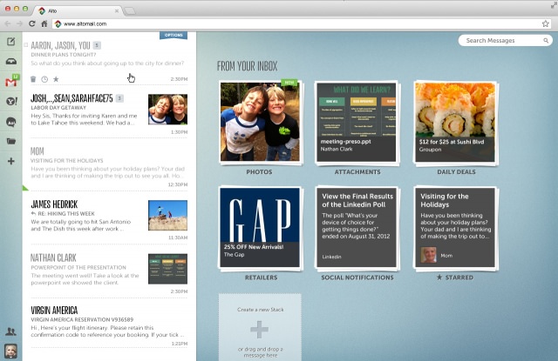558x361 pixels.
Task: Open the Gmail account in sidebar
Action: (10, 82)
